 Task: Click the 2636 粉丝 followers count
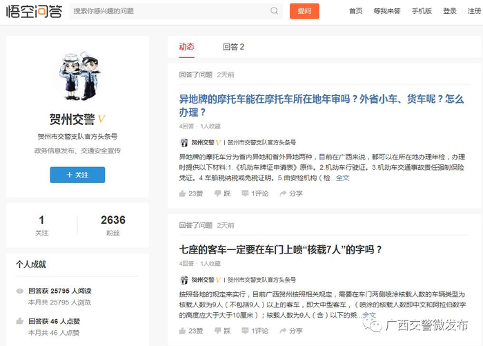(x=113, y=225)
